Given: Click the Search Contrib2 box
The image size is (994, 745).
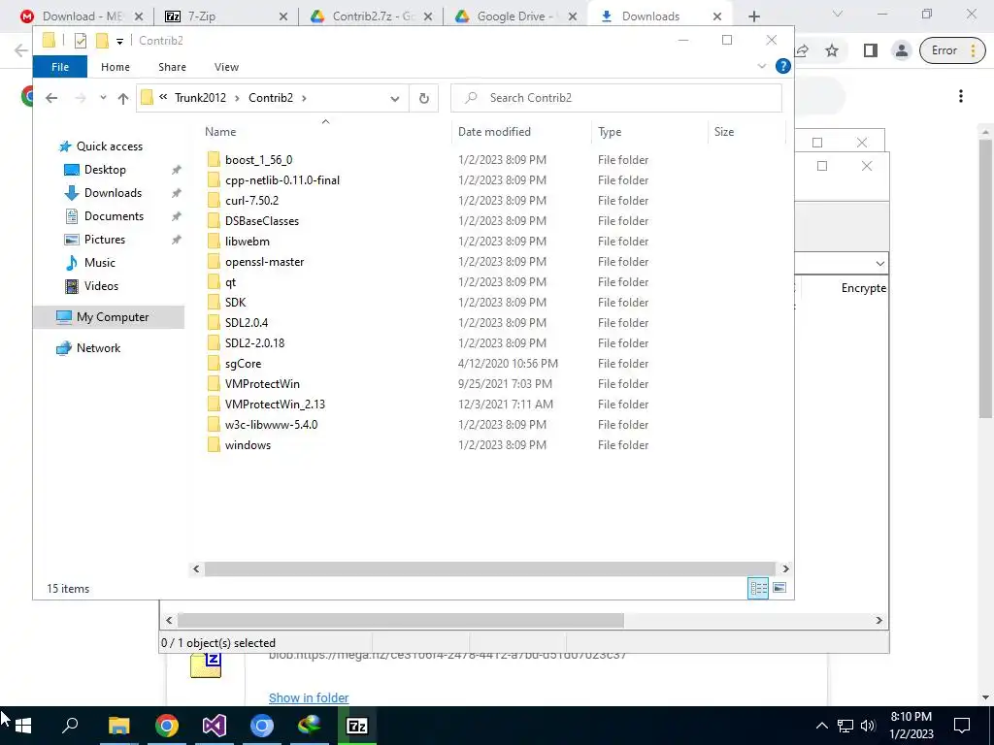Looking at the screenshot, I should pyautogui.click(x=616, y=98).
